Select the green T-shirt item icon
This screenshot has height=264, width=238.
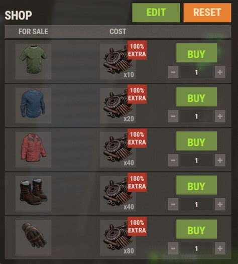(33, 61)
